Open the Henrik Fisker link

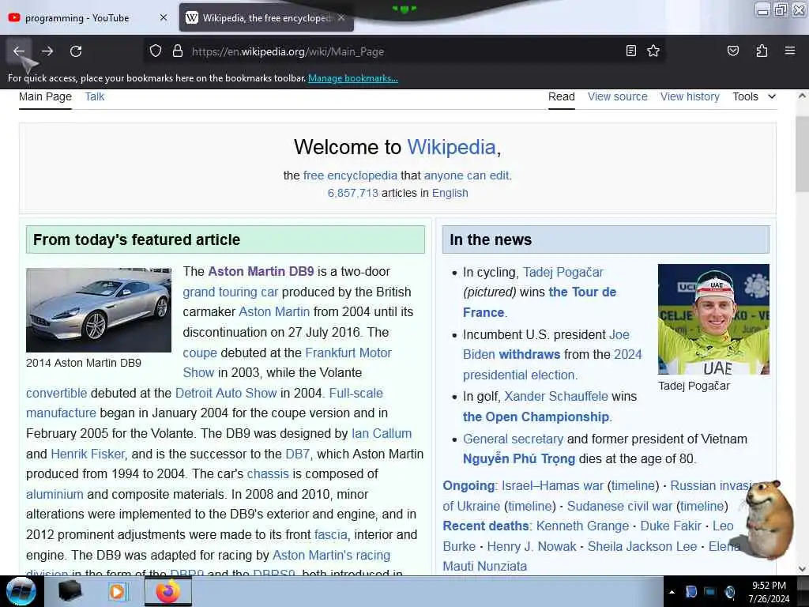pyautogui.click(x=88, y=454)
